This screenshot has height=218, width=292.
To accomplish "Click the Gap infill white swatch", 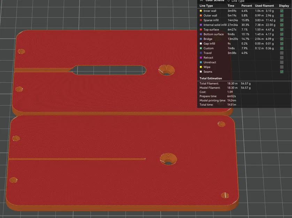I will point(201,44).
